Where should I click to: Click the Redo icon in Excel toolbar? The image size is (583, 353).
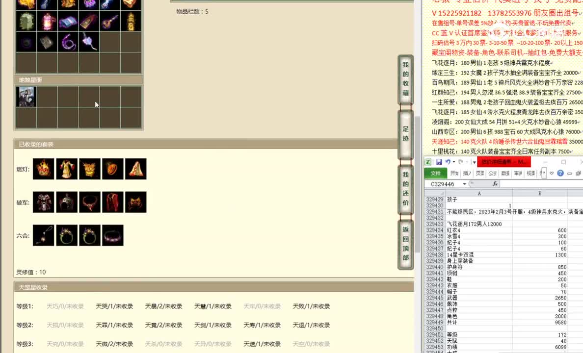point(461,162)
